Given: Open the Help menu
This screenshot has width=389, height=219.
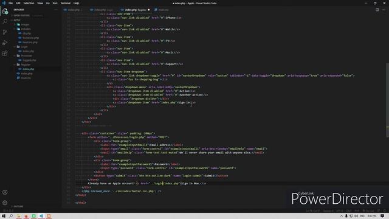Looking at the screenshot, I should 76,3.
